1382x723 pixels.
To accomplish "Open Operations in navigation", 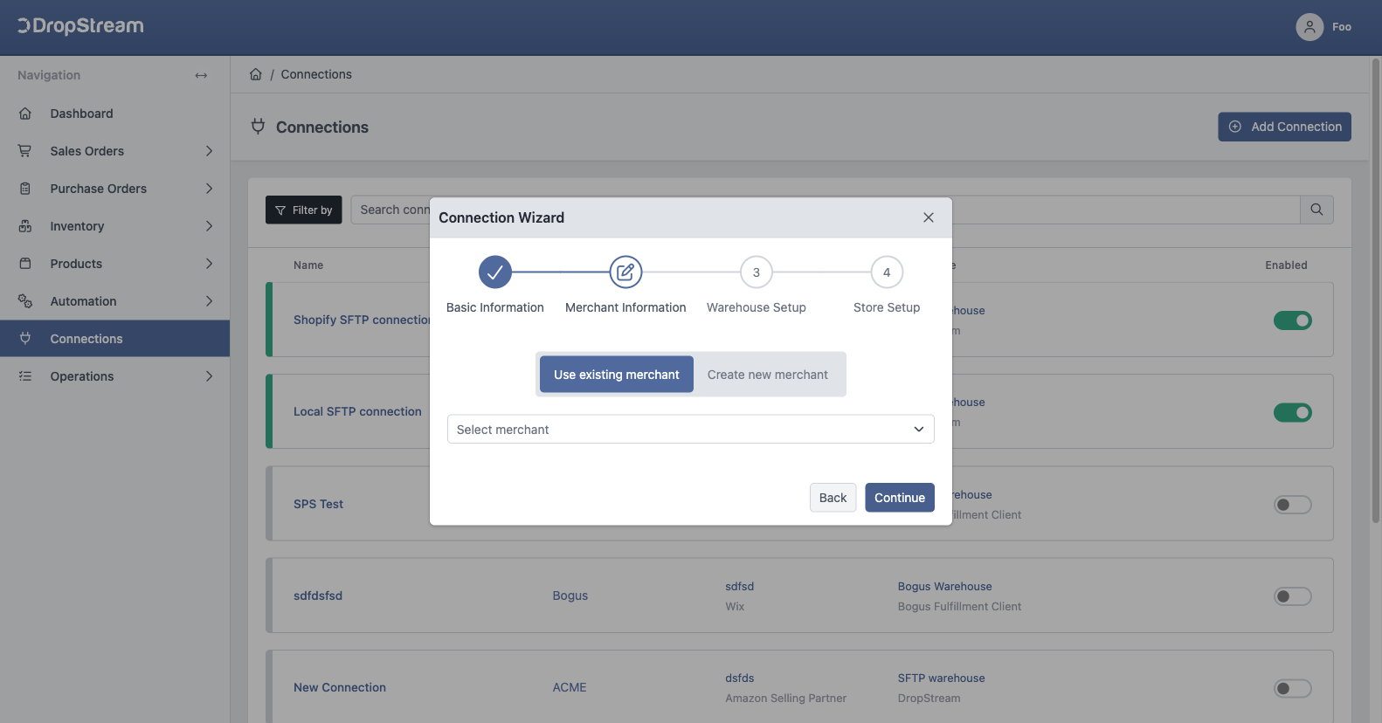I will click(x=114, y=376).
